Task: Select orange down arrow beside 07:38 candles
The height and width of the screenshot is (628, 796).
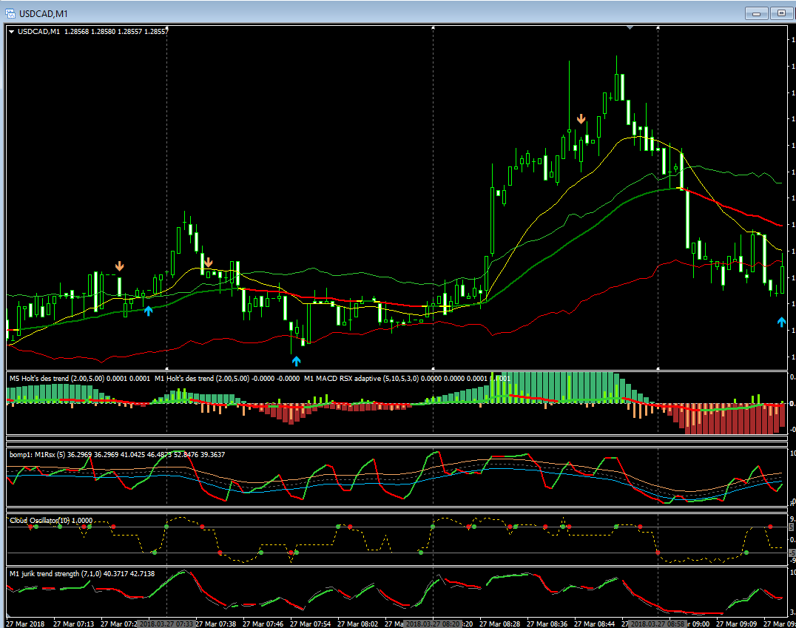Action: [208, 262]
